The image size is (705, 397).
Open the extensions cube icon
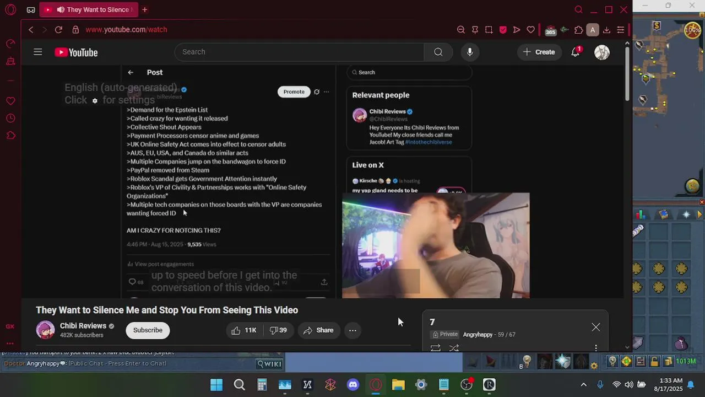(x=578, y=30)
